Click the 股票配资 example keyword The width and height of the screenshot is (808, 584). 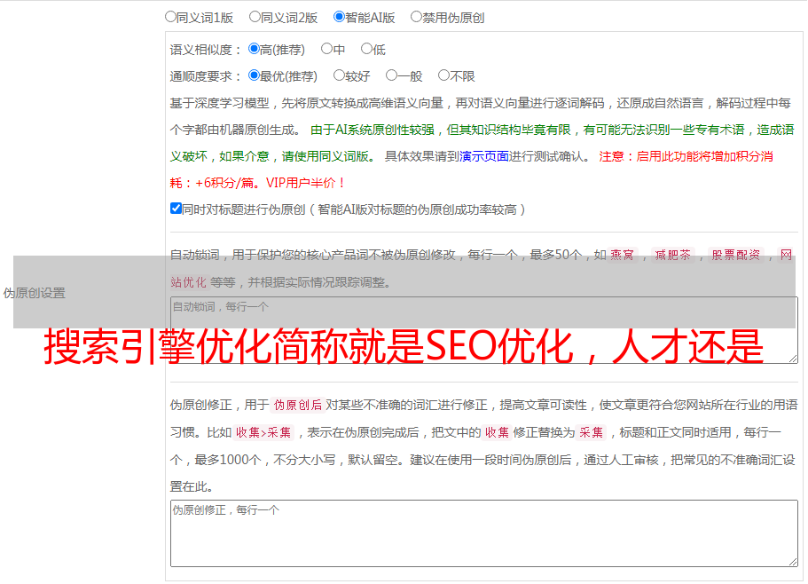click(736, 255)
